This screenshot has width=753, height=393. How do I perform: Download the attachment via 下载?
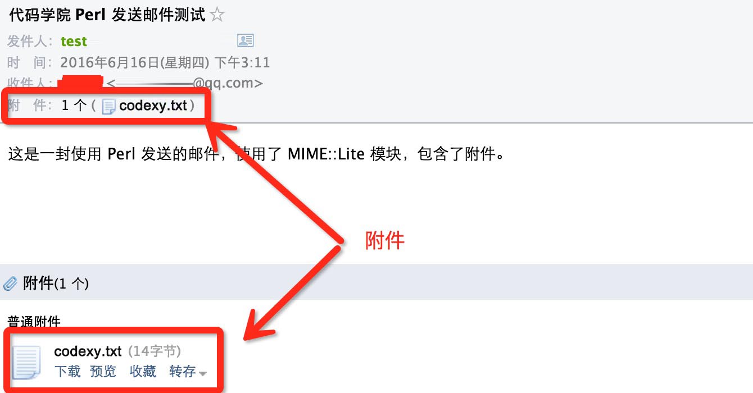[x=67, y=371]
